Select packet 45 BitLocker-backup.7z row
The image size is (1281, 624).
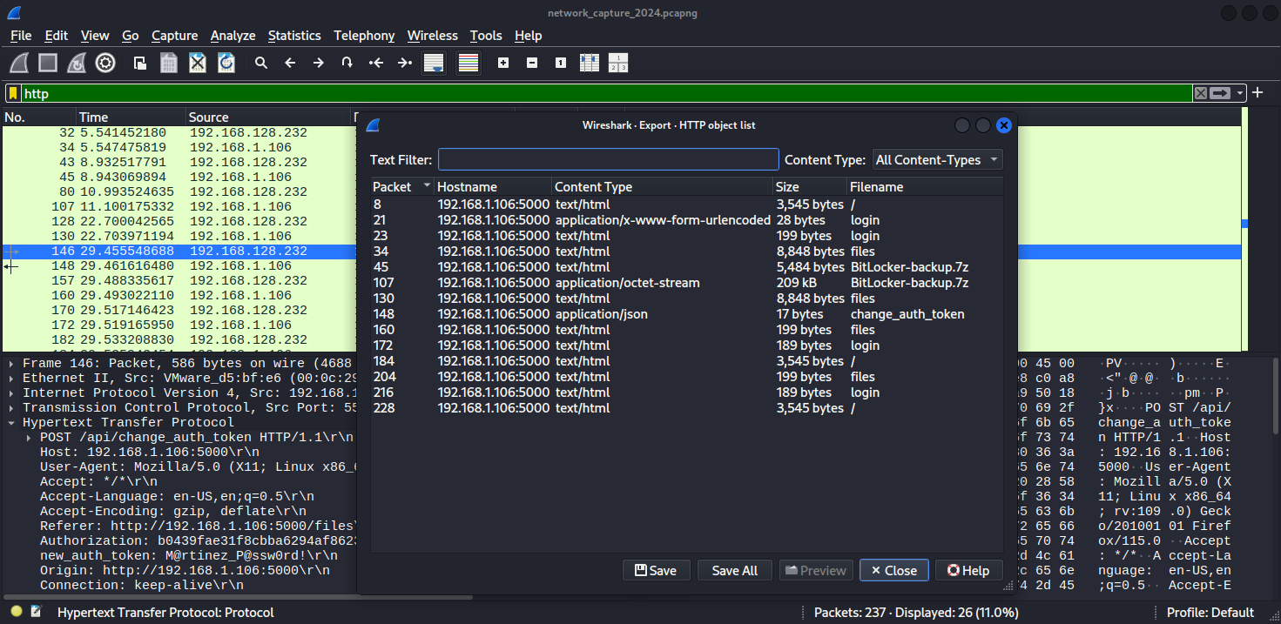(687, 267)
